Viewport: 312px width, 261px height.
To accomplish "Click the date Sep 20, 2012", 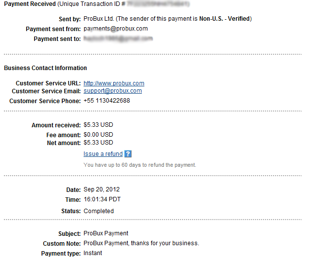I will (x=101, y=189).
